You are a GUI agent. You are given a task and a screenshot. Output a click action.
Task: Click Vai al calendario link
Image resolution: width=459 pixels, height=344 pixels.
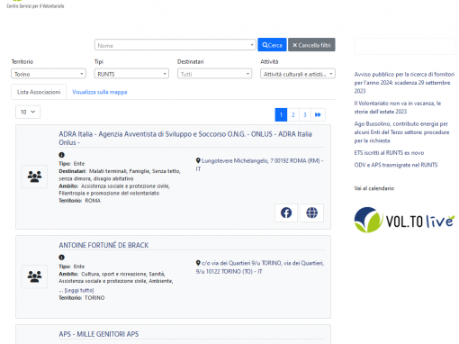click(374, 188)
